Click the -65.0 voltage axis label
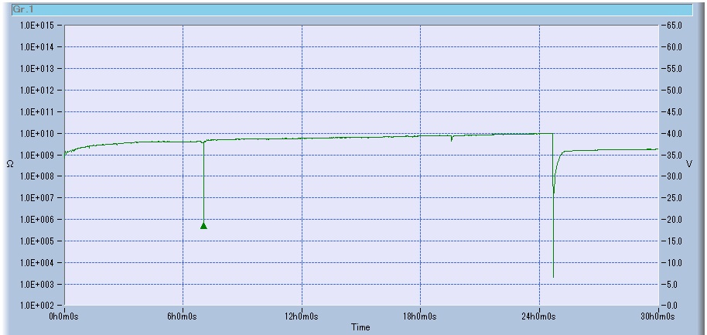The image size is (707, 335). (x=672, y=26)
